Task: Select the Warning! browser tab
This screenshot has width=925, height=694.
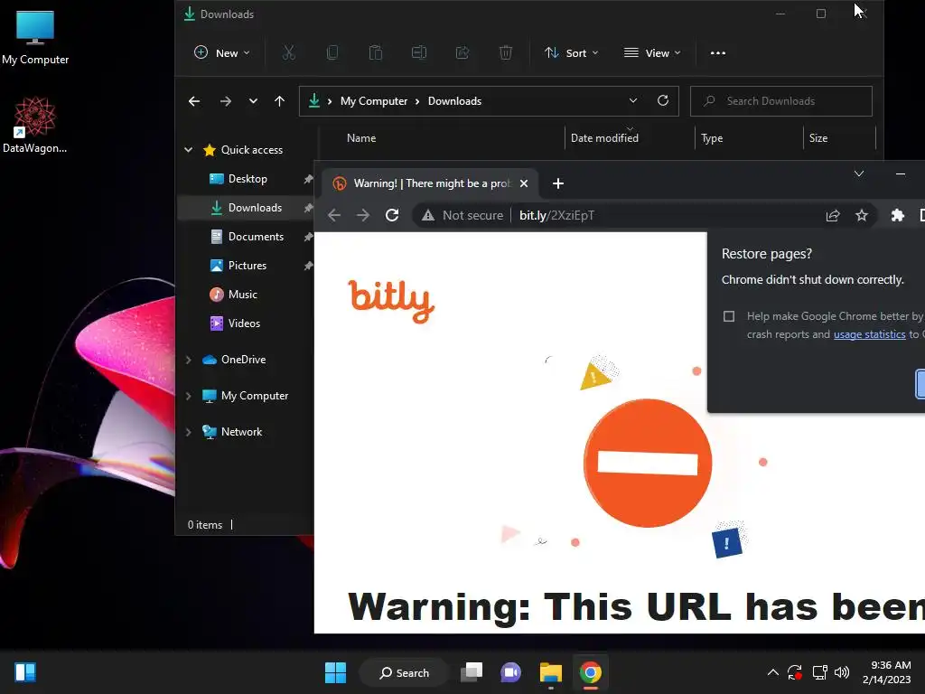Action: pyautogui.click(x=431, y=183)
